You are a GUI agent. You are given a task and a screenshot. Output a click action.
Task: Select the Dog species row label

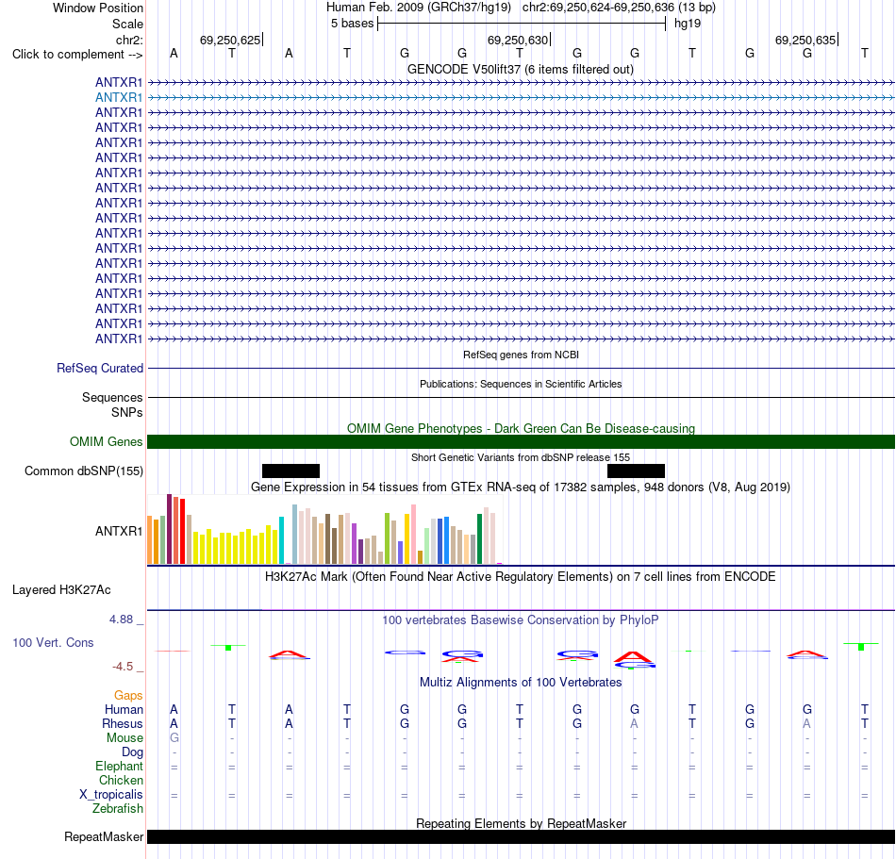pyautogui.click(x=132, y=752)
